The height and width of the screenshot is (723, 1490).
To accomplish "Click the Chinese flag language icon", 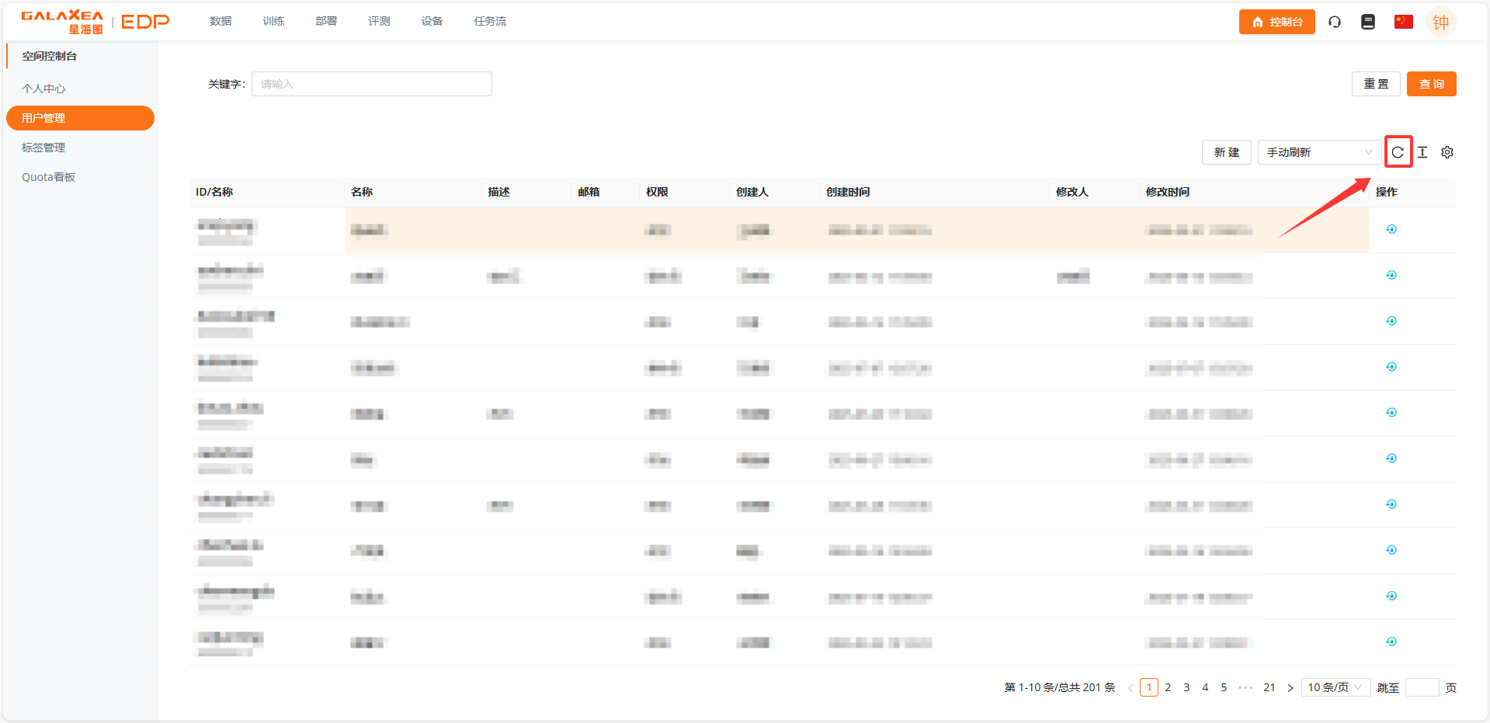I will 1403,22.
